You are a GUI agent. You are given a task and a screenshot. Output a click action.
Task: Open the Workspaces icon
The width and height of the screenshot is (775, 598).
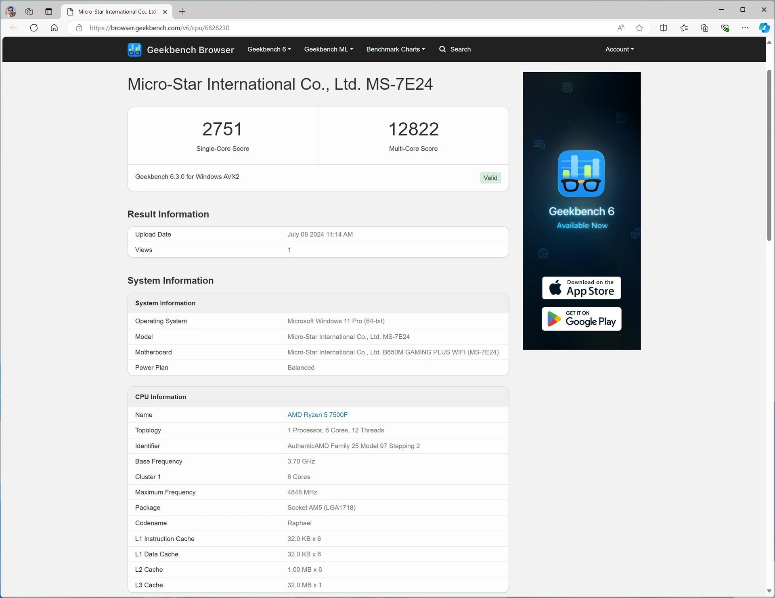click(29, 11)
